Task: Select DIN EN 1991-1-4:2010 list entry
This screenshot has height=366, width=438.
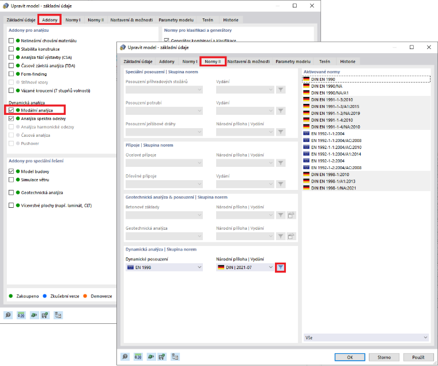Action: (x=366, y=120)
